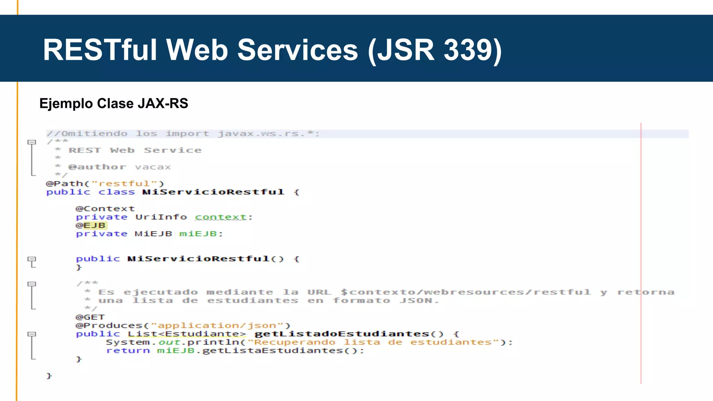Click the 'public MiServicioRestful() {' constructor line
Viewport: 713px width, 401px height.
pyautogui.click(x=187, y=259)
